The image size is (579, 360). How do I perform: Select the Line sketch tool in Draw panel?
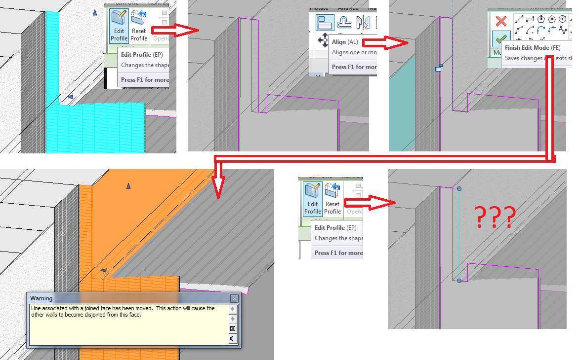(519, 19)
